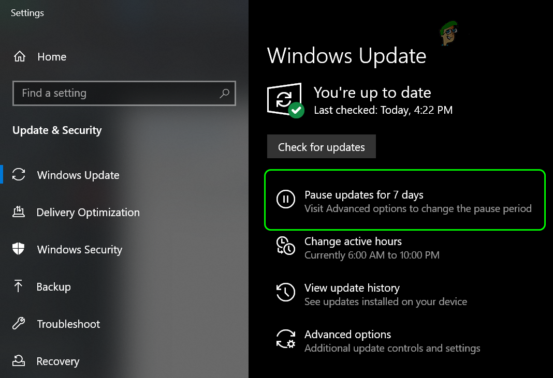Click Visit Advanced options to change the pause period

[x=418, y=208]
